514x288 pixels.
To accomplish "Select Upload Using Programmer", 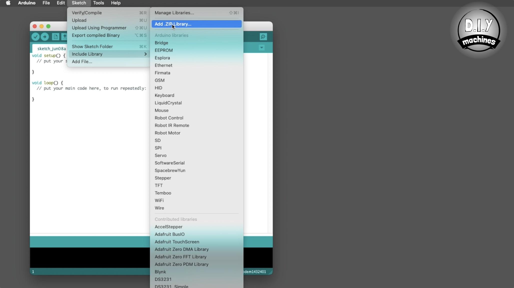I will tap(109, 28).
